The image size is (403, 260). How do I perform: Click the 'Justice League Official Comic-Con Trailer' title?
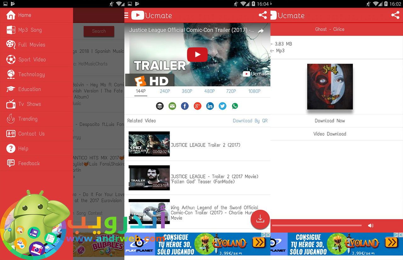click(x=192, y=30)
